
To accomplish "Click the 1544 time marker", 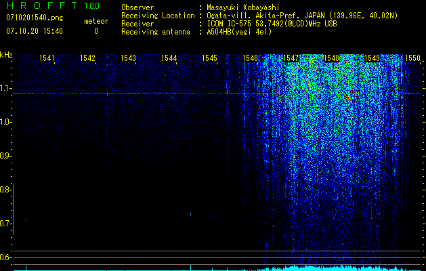I will coord(169,58).
